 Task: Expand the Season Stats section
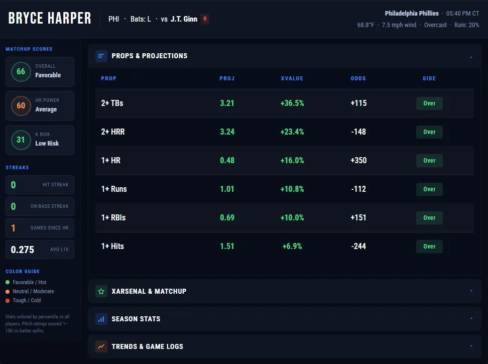(x=471, y=319)
